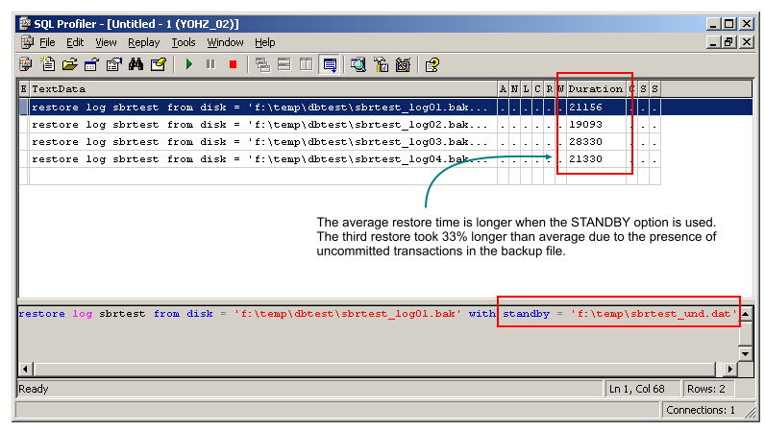The image size is (765, 431).
Task: Click the Ready status text
Action: [x=34, y=389]
